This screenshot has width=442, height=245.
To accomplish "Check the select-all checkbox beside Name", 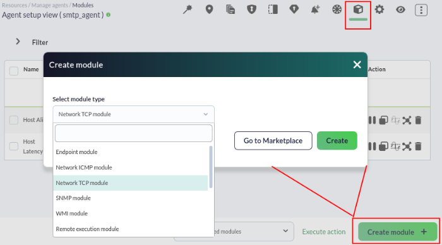I will point(14,71).
